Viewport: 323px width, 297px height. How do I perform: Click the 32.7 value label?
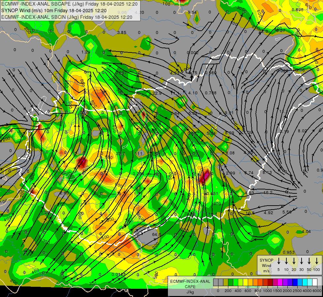tap(120, 153)
